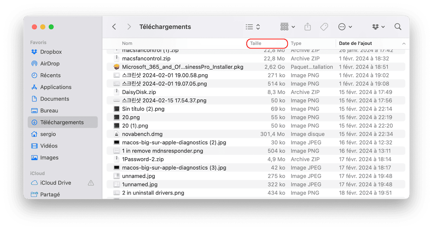This screenshot has width=433, height=230.
Task: Click the tag icon in toolbar
Action: click(x=324, y=27)
